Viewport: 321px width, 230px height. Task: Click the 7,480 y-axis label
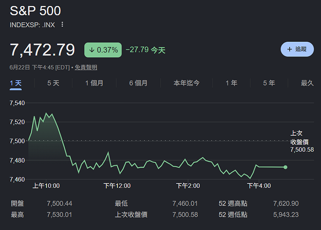[17, 161]
